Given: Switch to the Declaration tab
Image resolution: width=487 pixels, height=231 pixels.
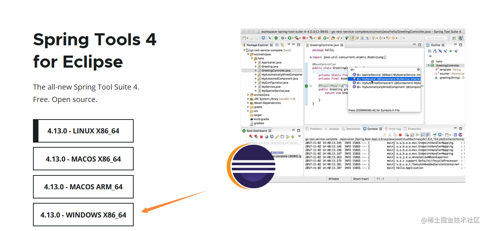Looking at the screenshot, I should tap(351, 129).
